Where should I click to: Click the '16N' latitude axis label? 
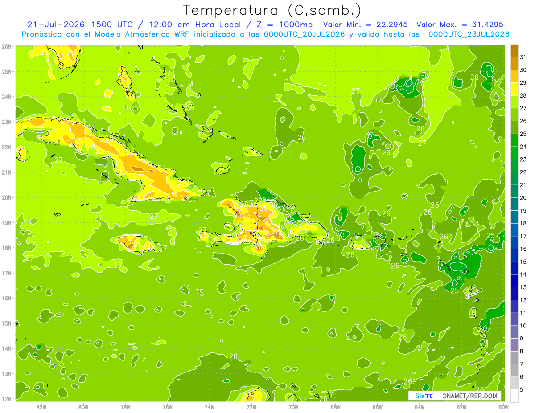click(x=7, y=298)
